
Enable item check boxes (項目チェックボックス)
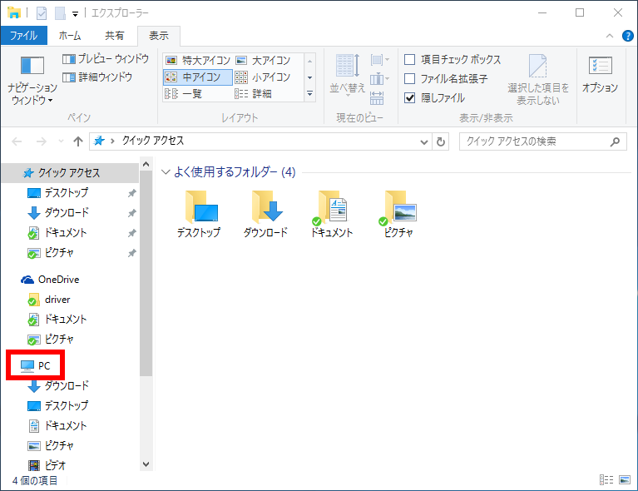coord(410,59)
